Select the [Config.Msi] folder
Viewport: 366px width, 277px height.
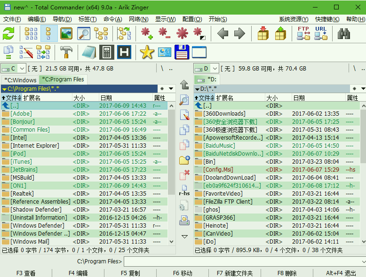click(277, 170)
